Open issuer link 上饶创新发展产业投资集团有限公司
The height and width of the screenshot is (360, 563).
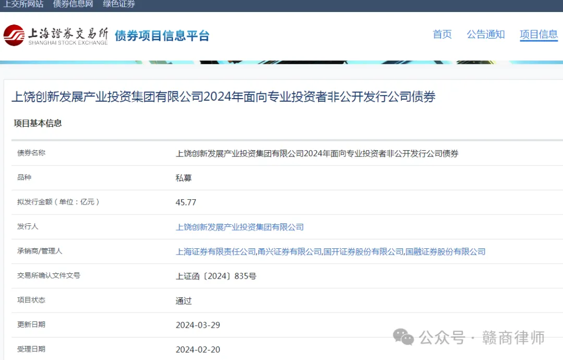click(239, 227)
